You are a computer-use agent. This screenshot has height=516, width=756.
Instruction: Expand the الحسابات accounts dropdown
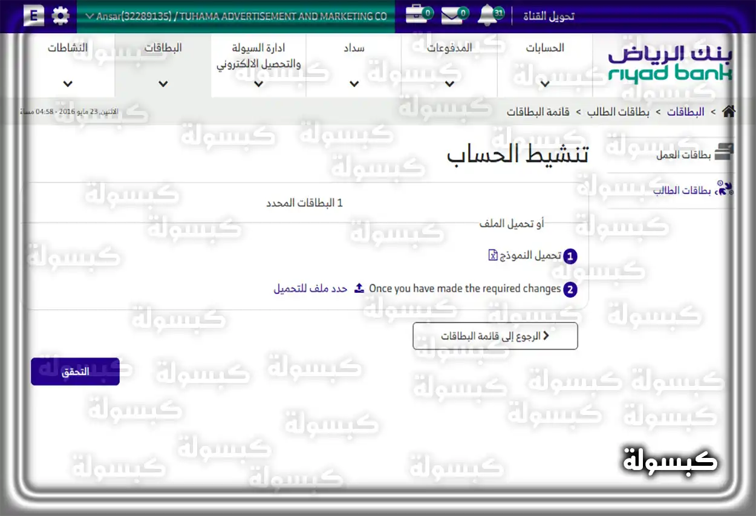click(545, 64)
